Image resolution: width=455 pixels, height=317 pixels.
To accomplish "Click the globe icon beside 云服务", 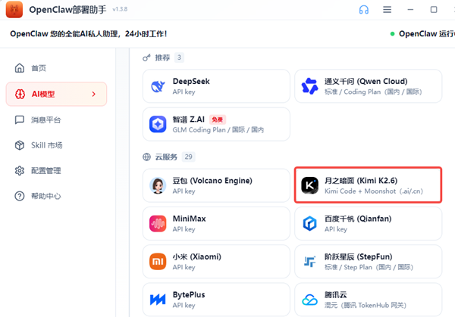I will click(x=146, y=157).
